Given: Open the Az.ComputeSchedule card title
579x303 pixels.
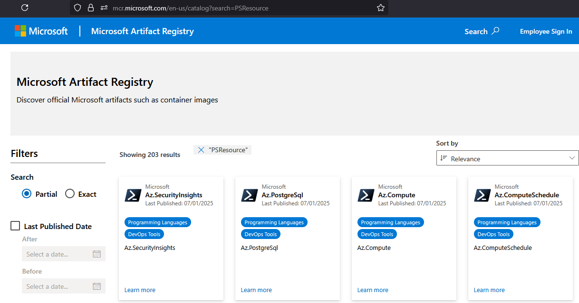Looking at the screenshot, I should tap(527, 195).
